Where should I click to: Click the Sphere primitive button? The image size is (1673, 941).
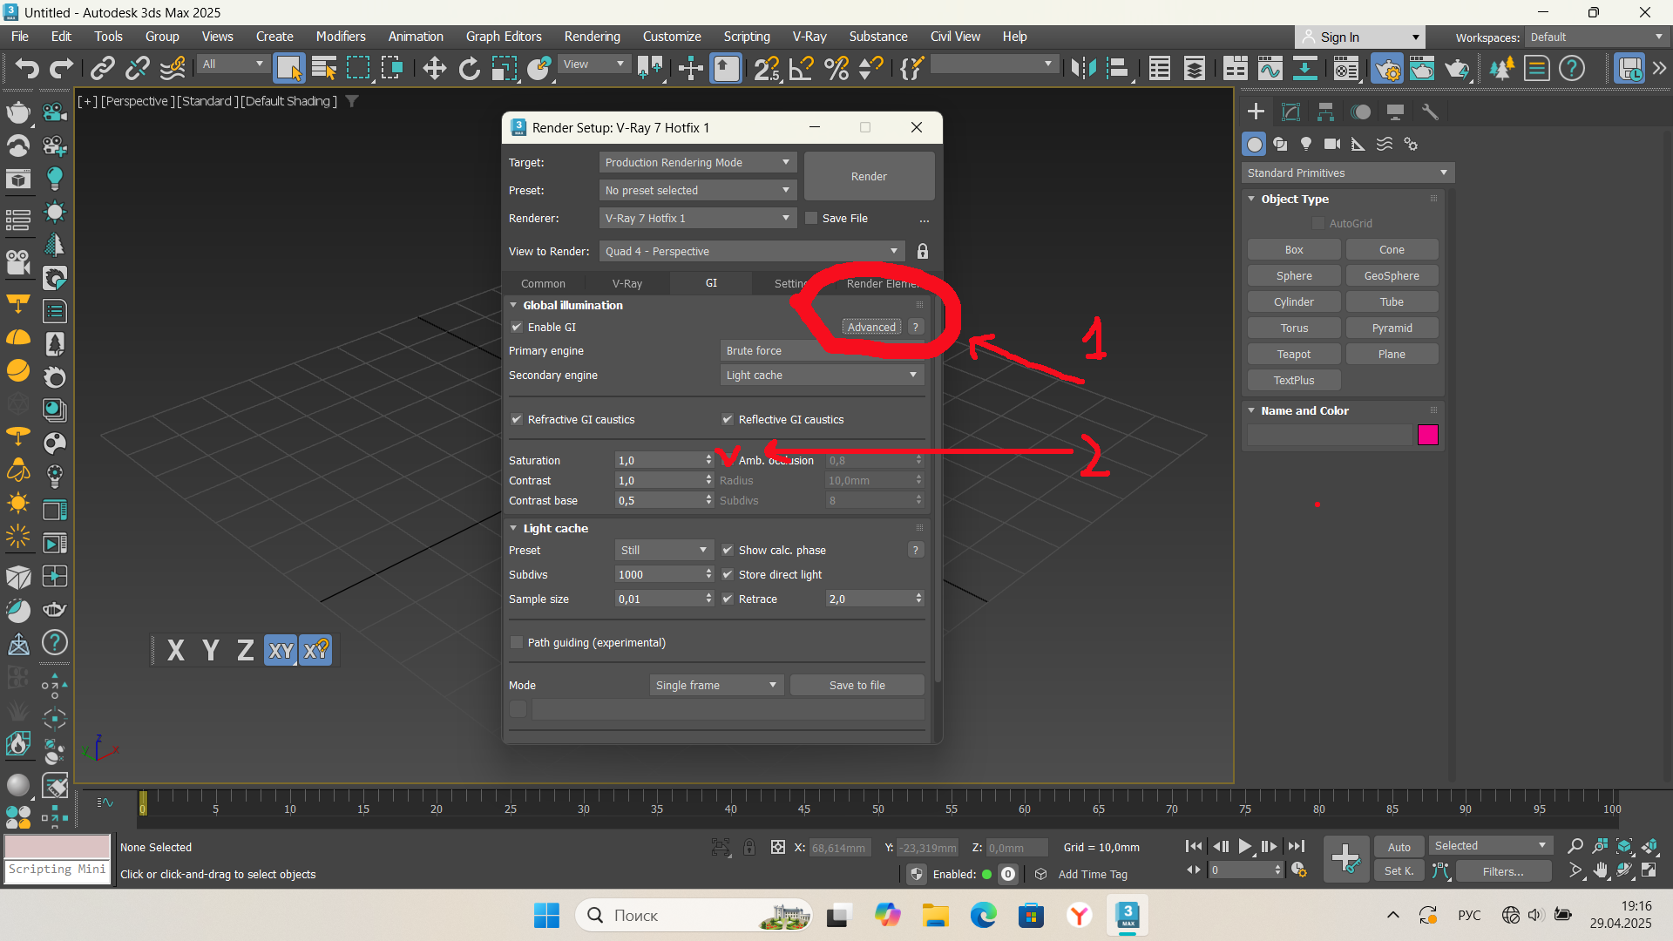pos(1294,276)
